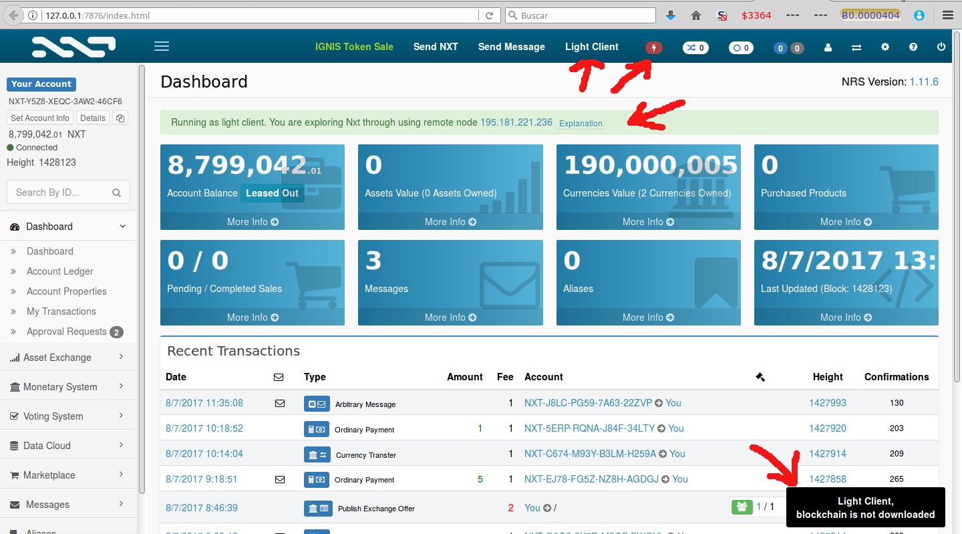Open the IGNIS Token Sale link
The height and width of the screenshot is (534, 962).
(x=354, y=47)
